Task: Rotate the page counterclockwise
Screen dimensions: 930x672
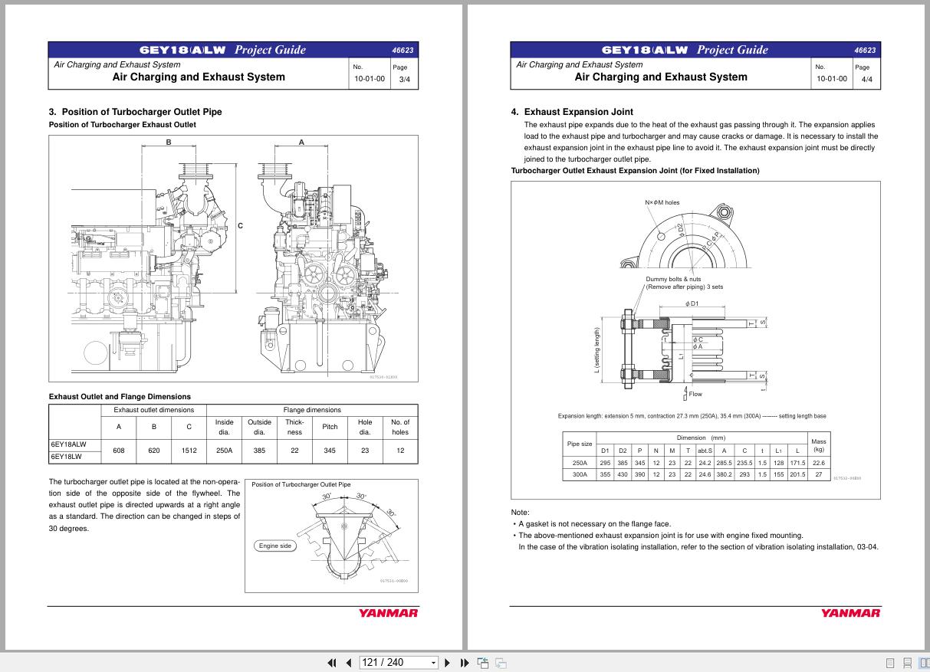Action: pyautogui.click(x=483, y=661)
